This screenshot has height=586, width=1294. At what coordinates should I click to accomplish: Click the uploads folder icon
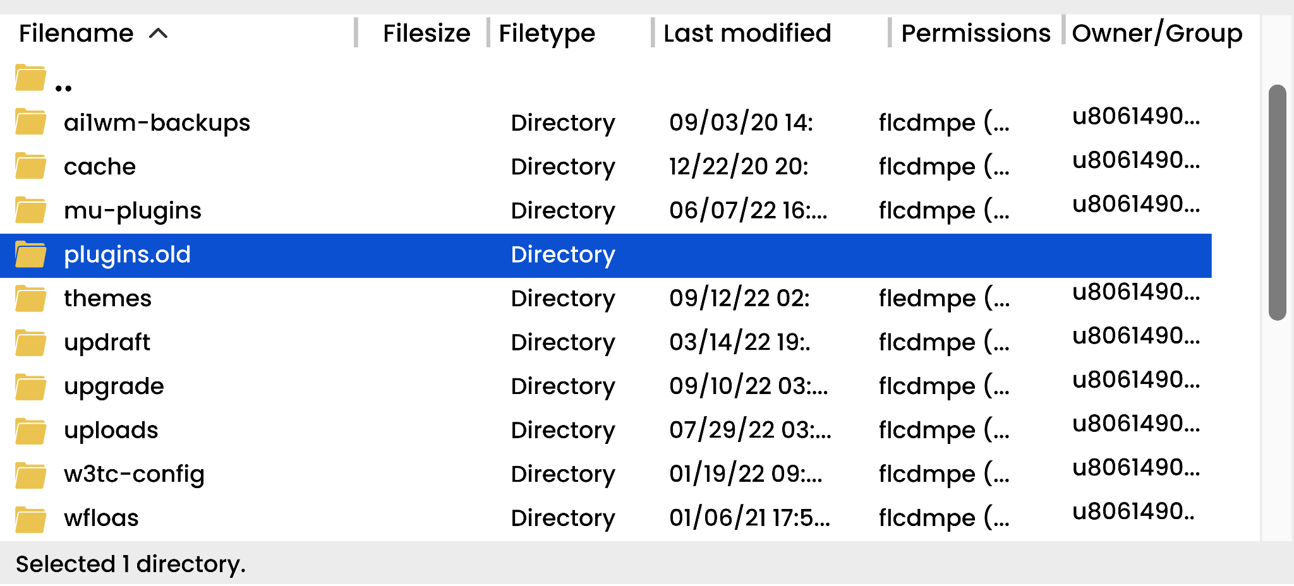coord(30,430)
